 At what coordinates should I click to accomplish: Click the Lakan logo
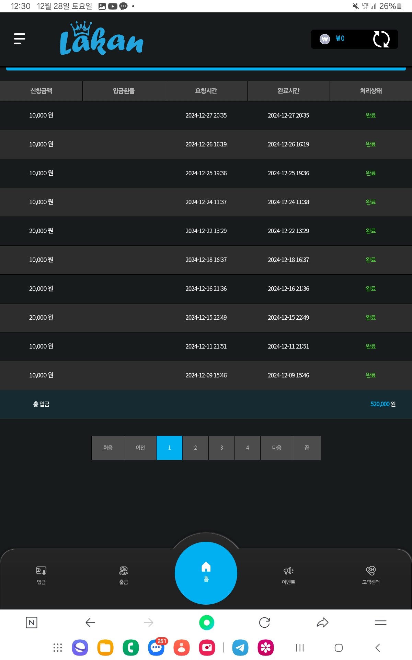click(x=101, y=39)
